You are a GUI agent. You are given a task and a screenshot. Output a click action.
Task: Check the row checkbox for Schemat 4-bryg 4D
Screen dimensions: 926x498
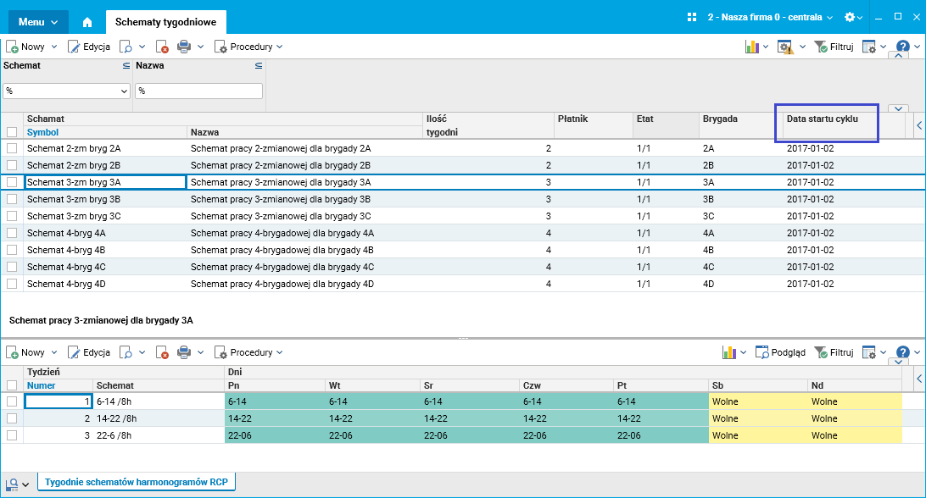(x=12, y=284)
